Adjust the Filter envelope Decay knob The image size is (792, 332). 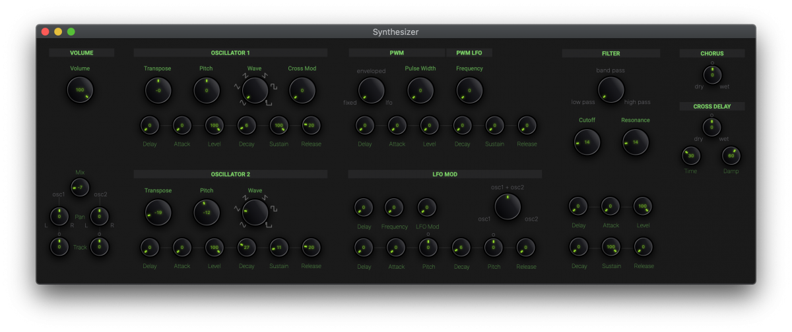(x=579, y=247)
